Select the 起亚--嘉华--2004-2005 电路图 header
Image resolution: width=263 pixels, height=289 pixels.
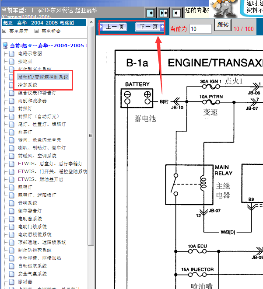(x=44, y=23)
